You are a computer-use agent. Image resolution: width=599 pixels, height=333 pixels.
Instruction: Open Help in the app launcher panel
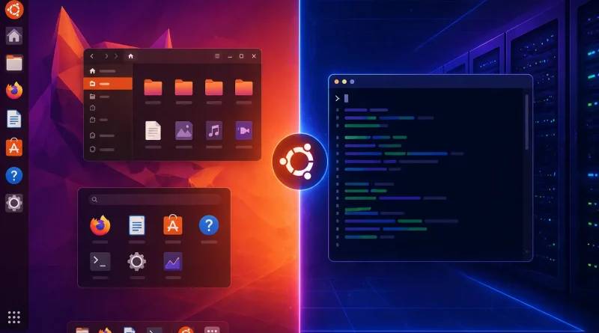(209, 225)
